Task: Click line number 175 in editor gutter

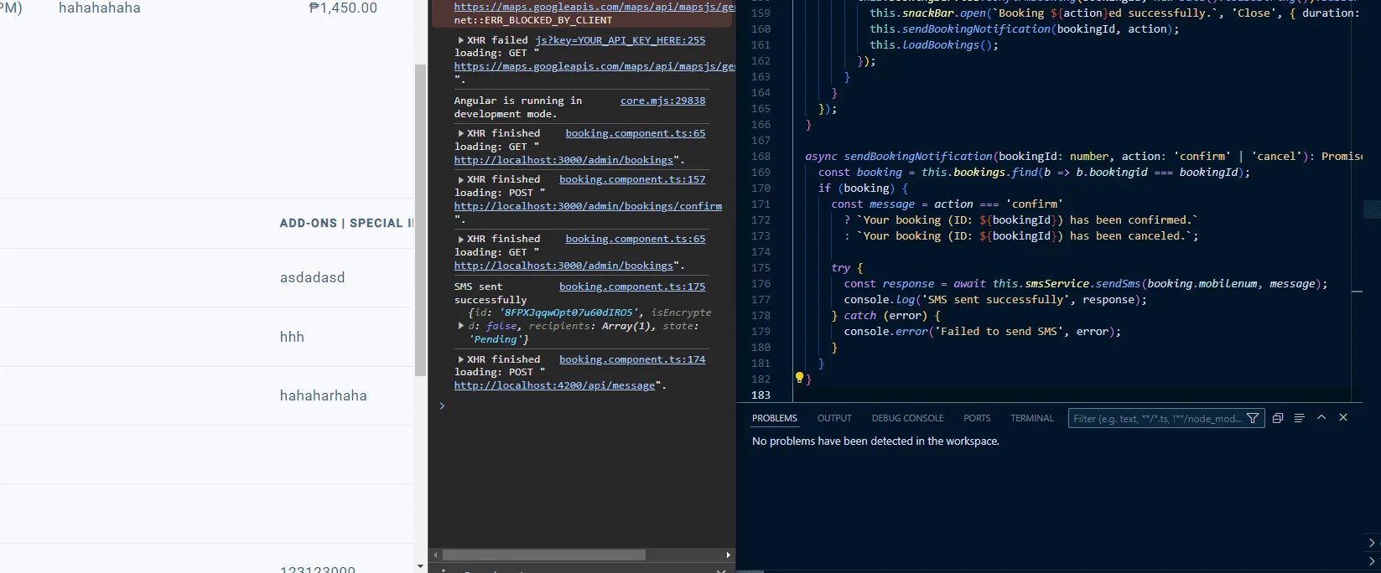Action: [761, 267]
